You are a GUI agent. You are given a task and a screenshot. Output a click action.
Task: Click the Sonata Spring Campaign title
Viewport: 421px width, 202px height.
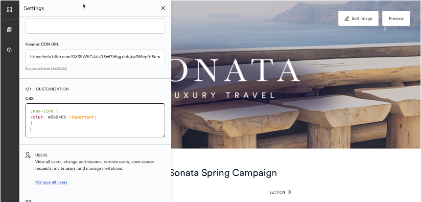(x=224, y=173)
